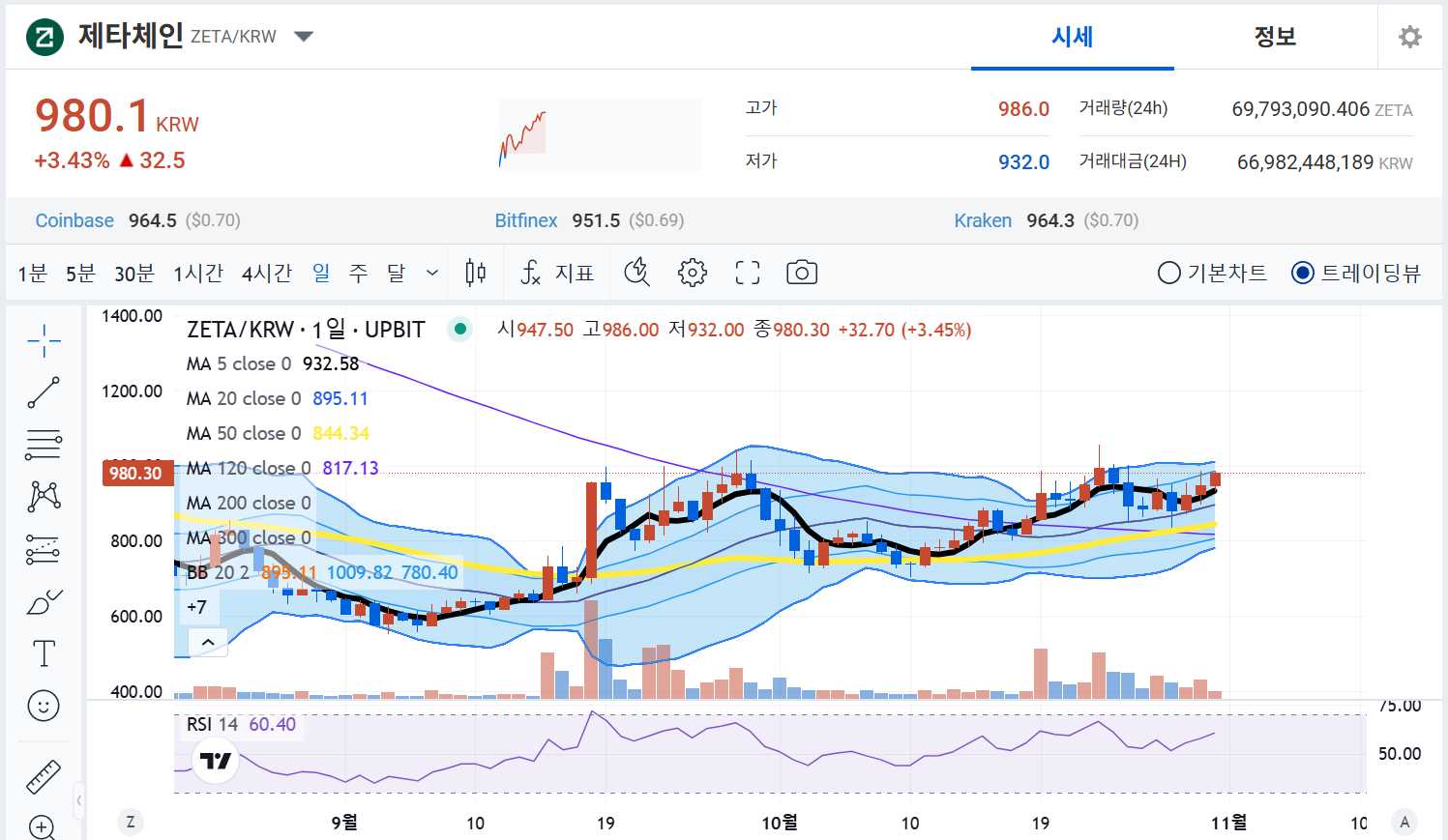Open chart settings gear in toolbar
The height and width of the screenshot is (840, 1448).
point(693,273)
